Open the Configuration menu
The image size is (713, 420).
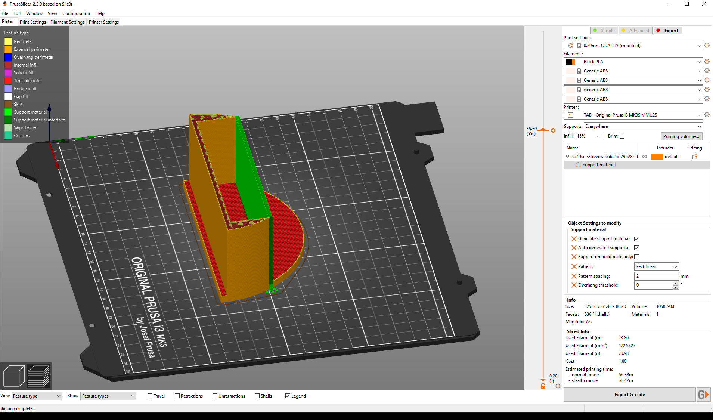click(x=76, y=13)
